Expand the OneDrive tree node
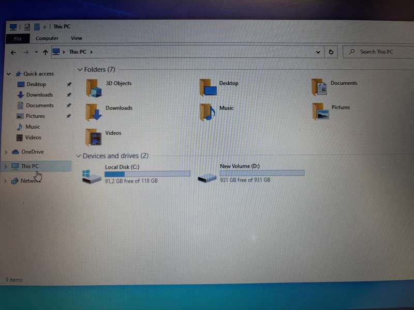The height and width of the screenshot is (310, 414). [6, 152]
